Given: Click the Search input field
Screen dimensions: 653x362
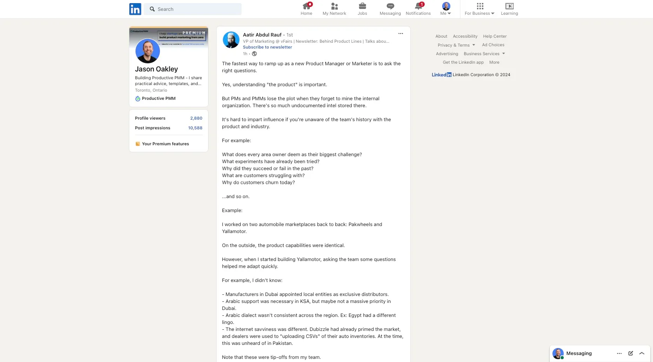Looking at the screenshot, I should tap(193, 9).
